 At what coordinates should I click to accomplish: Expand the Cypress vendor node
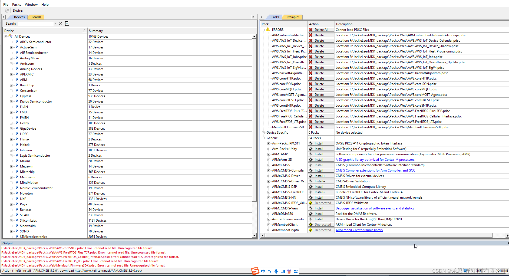point(11,96)
